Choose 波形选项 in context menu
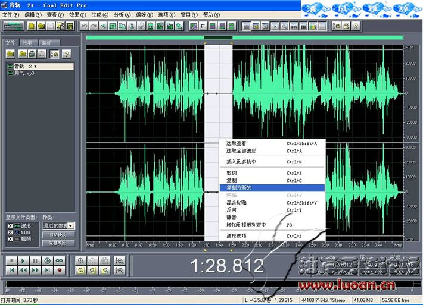The height and width of the screenshot is (305, 423). click(x=272, y=236)
